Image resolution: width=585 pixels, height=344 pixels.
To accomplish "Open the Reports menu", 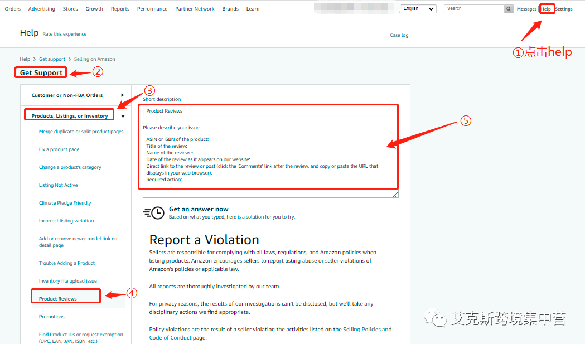I will [x=120, y=8].
